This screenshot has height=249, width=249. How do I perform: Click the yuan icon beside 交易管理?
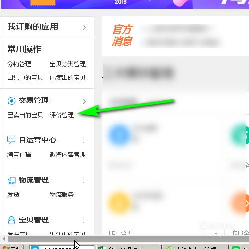coord(11,101)
